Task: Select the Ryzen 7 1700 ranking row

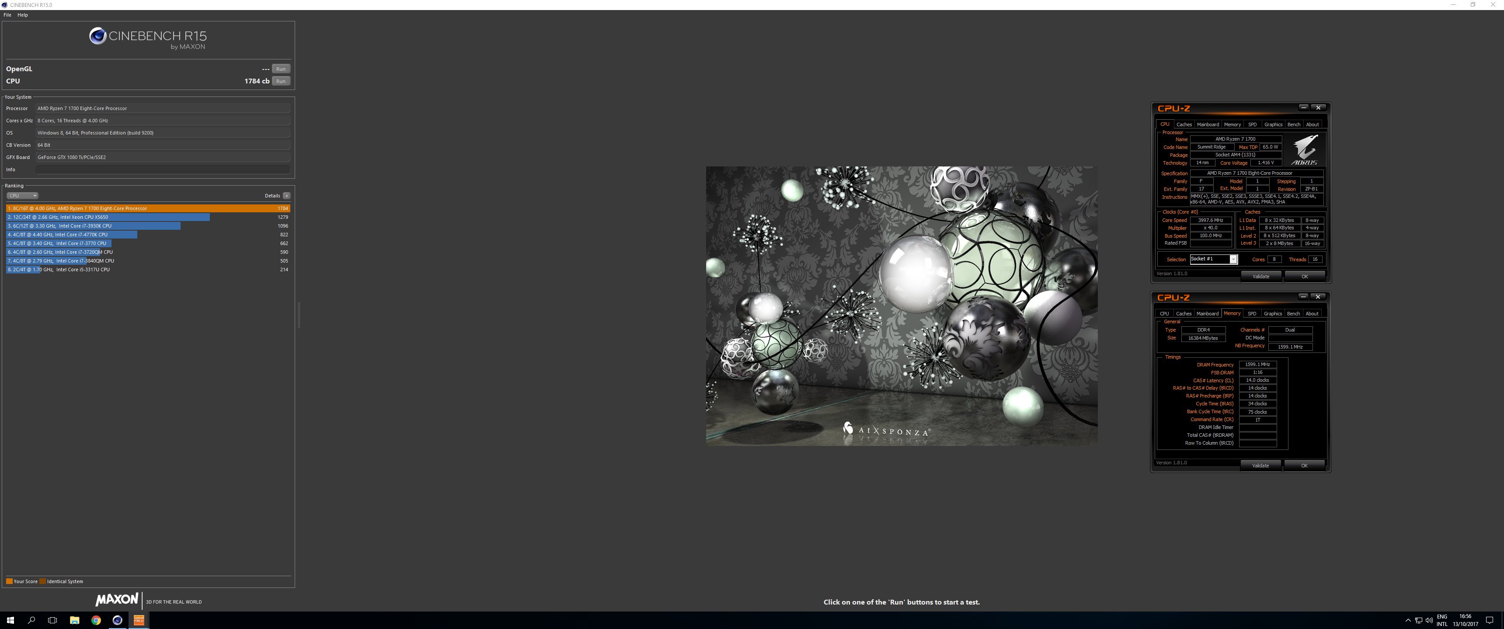Action: coord(148,208)
